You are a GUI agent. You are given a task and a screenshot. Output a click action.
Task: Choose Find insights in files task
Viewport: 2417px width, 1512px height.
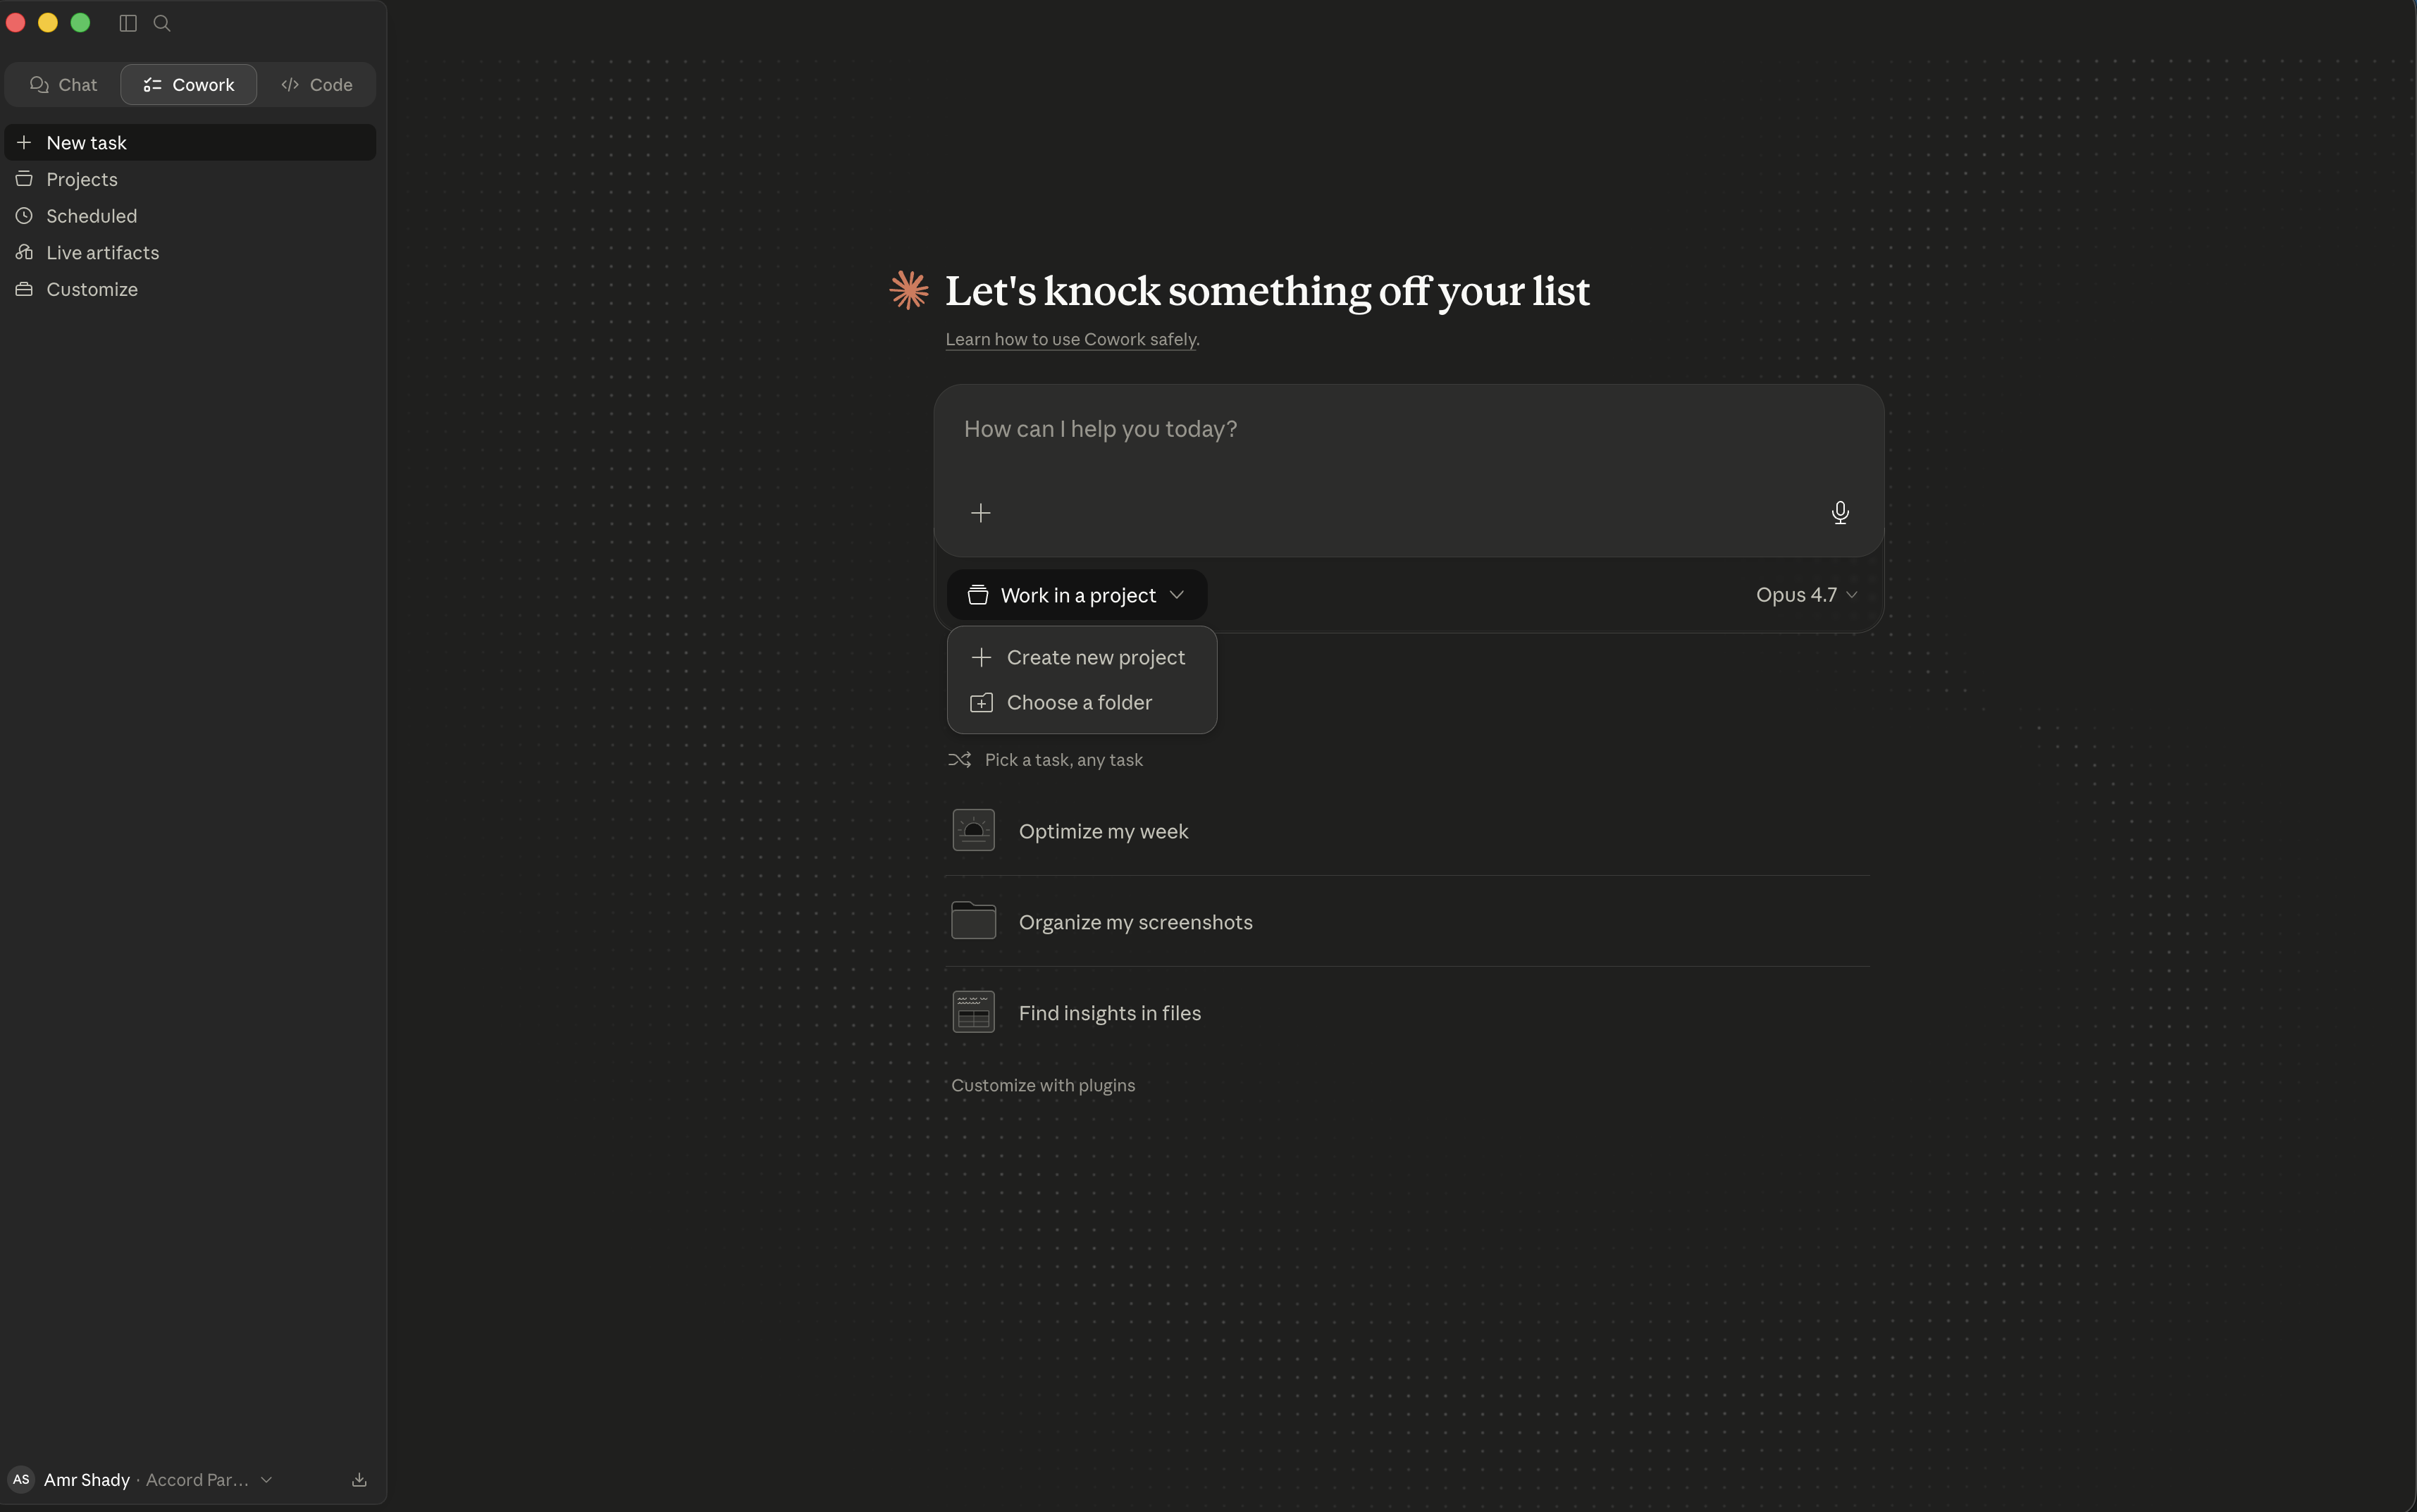1408,1013
